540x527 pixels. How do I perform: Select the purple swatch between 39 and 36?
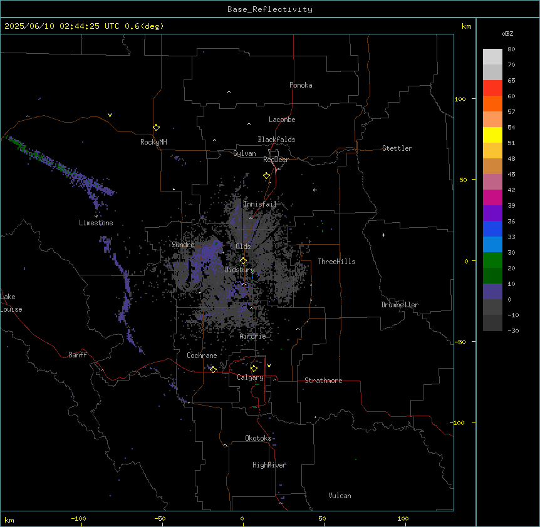492,213
